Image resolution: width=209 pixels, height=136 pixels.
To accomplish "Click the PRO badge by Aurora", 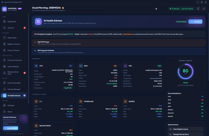I will tap(20, 8).
